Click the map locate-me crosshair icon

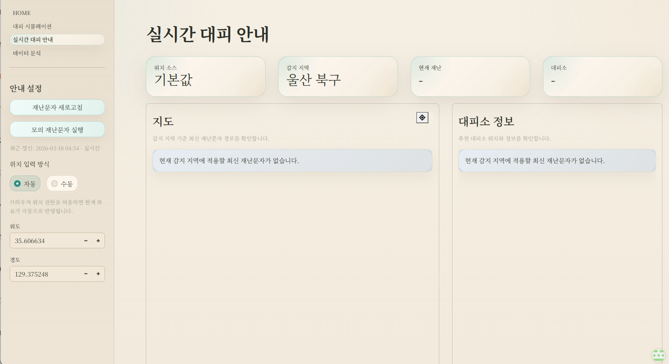pyautogui.click(x=422, y=117)
